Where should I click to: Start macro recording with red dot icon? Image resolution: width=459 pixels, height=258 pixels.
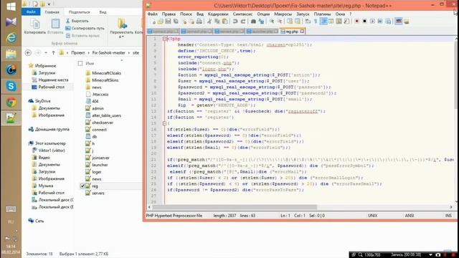coord(357,21)
